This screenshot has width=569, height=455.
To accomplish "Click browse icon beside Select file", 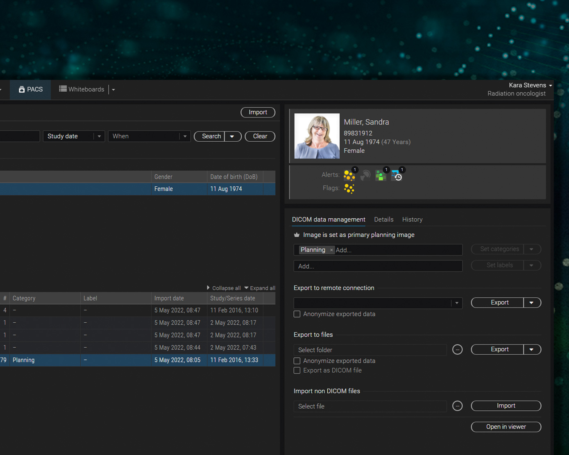I will 457,406.
